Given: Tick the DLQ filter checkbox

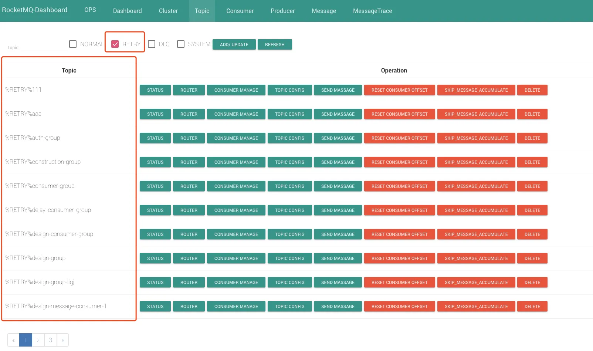Looking at the screenshot, I should (152, 44).
